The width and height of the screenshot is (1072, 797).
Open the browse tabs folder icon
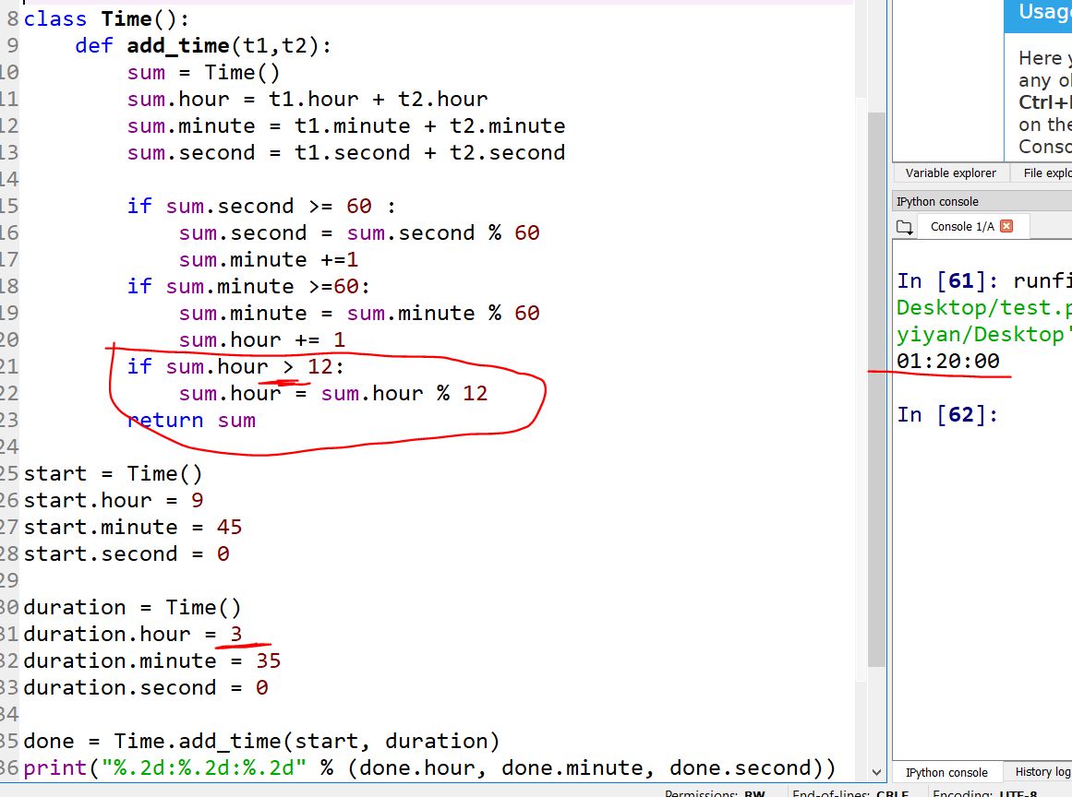pos(904,227)
